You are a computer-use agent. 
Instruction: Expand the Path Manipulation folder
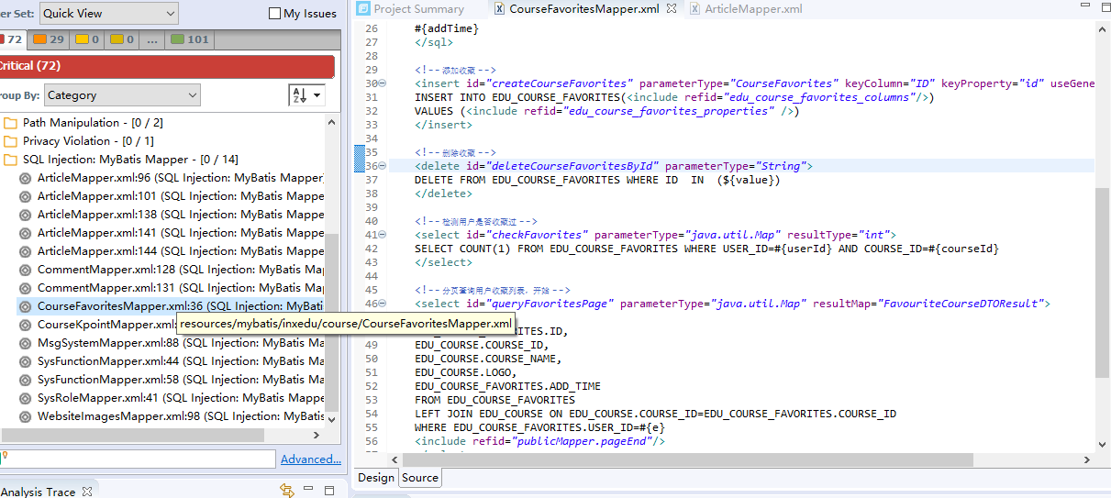pos(93,123)
